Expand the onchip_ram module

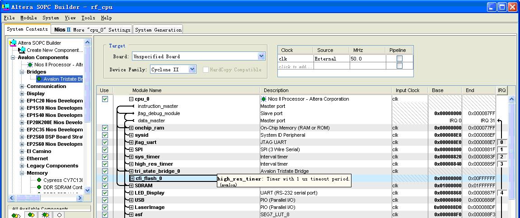point(131,128)
